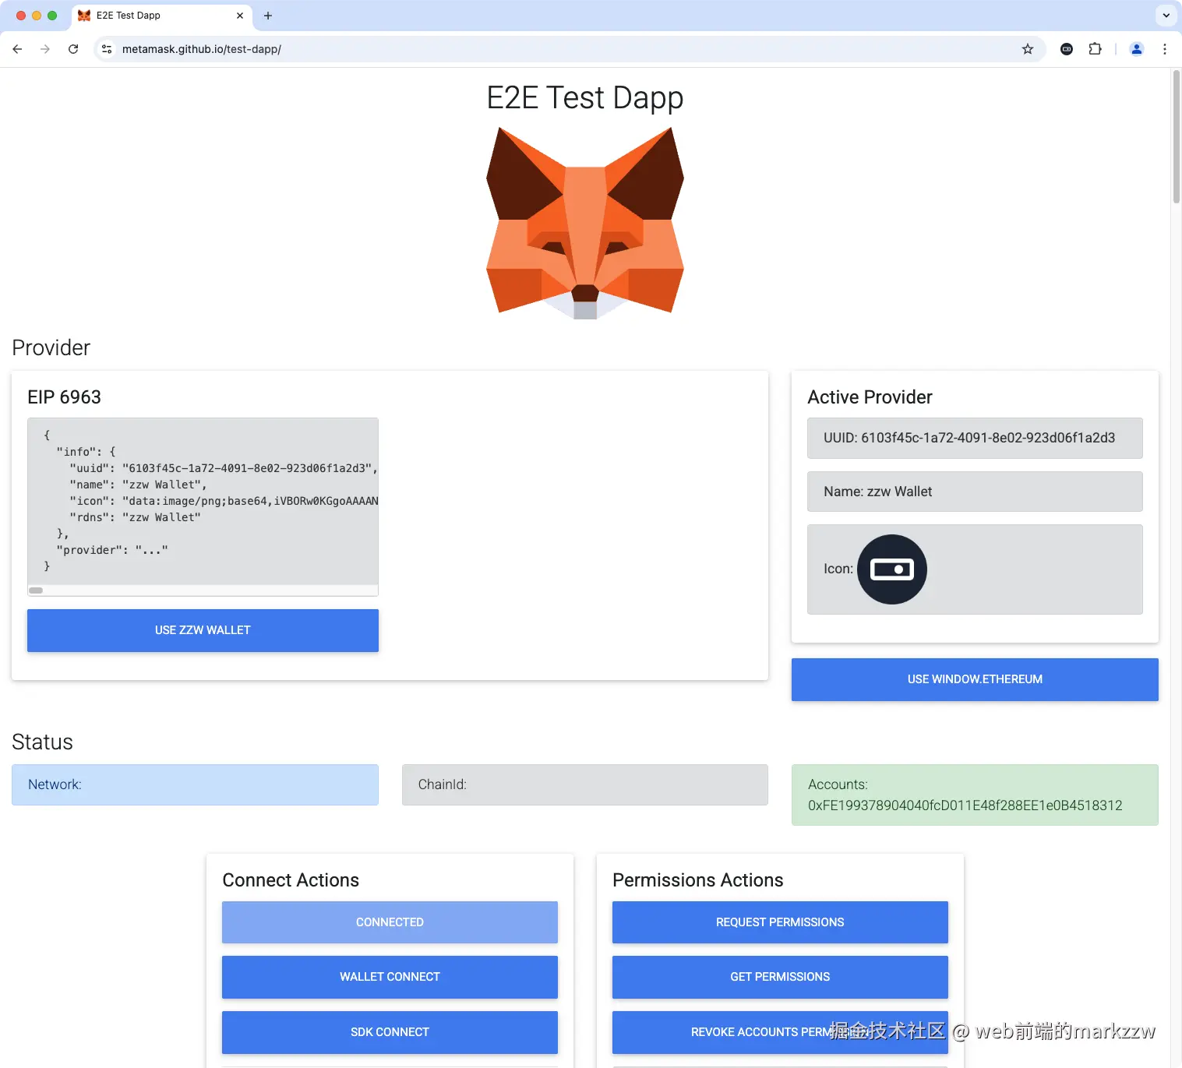Click the MetaMask fox logo

point(585,223)
